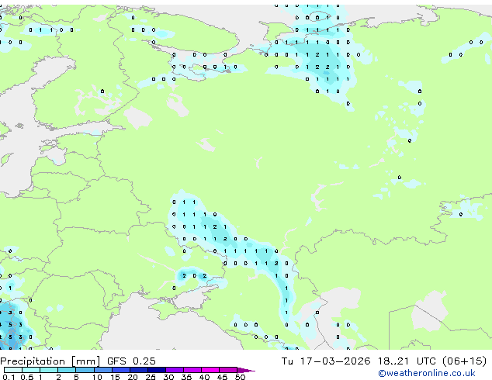492x380 pixels.
Task: Click the 45–50 mm legend color swatch
Action: tap(228, 370)
